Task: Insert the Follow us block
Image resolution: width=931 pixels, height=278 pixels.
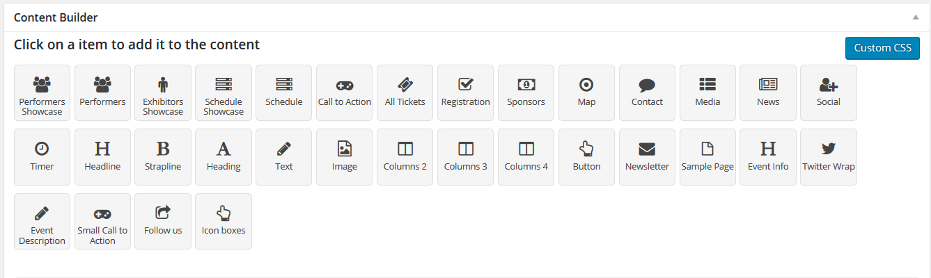Action: pos(163,221)
